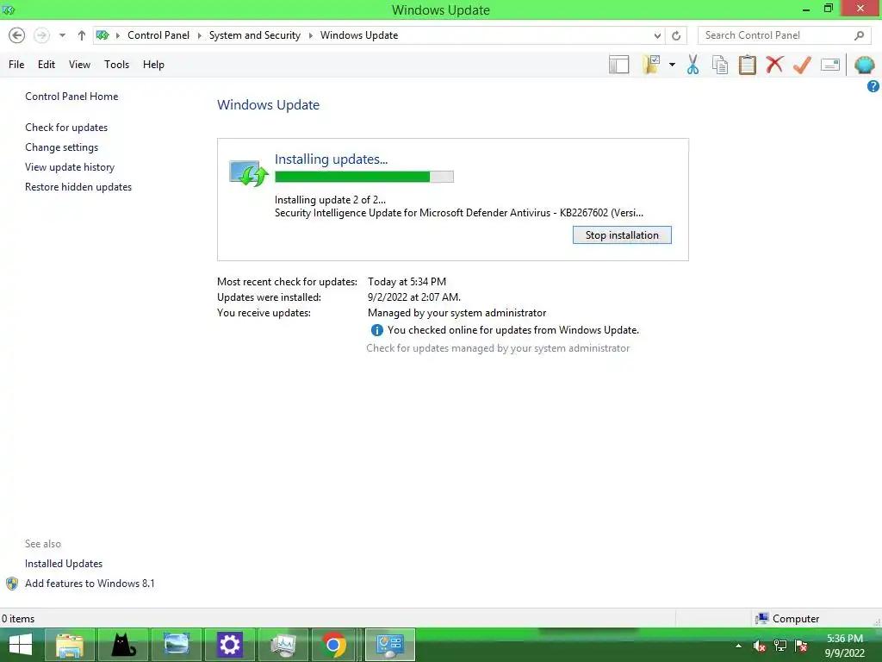Click the teal shell icon in toolbar

[864, 65]
